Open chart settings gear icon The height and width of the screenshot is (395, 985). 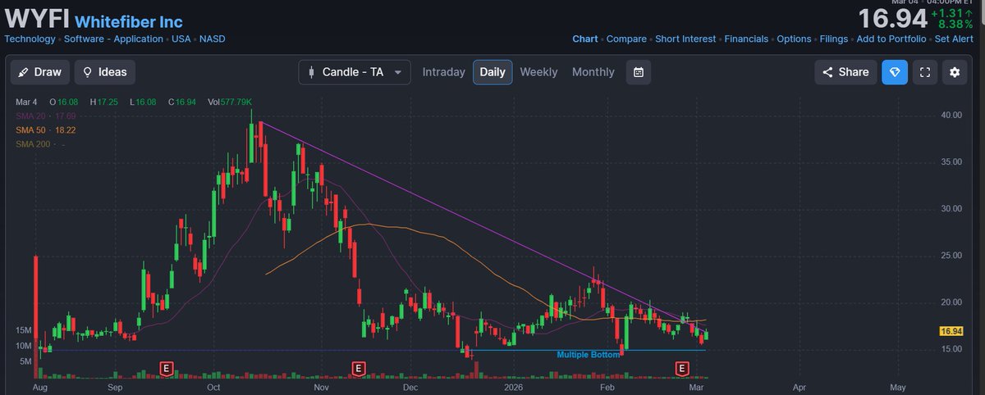click(954, 72)
